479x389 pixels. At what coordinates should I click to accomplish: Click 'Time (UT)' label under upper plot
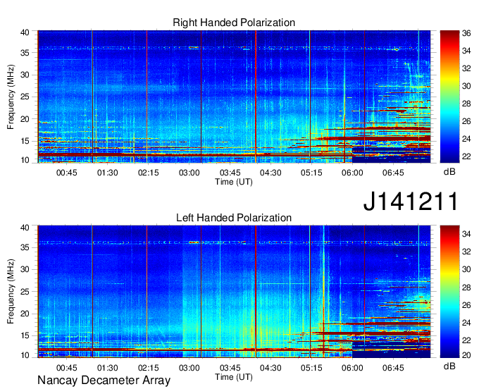tap(234, 182)
